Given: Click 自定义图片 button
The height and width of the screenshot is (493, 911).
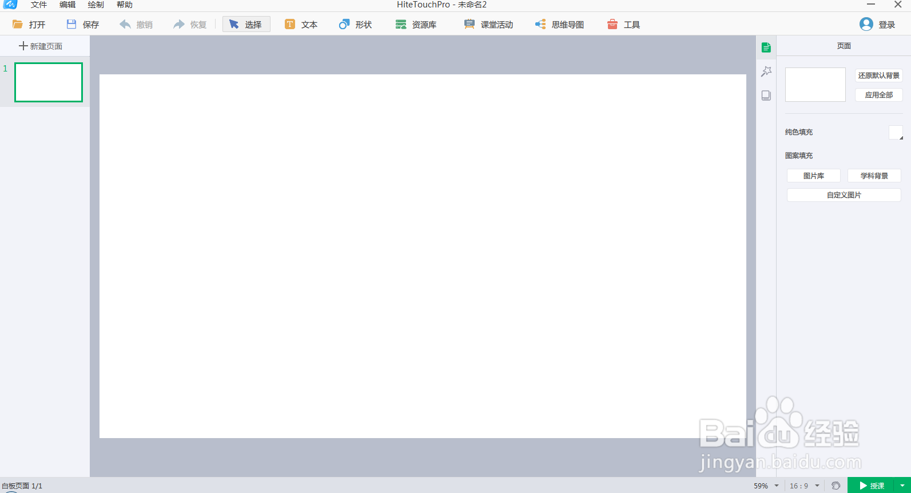Looking at the screenshot, I should tap(844, 195).
